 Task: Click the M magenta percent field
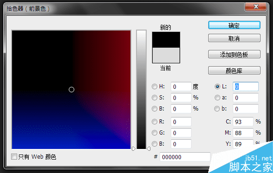pos(243,133)
